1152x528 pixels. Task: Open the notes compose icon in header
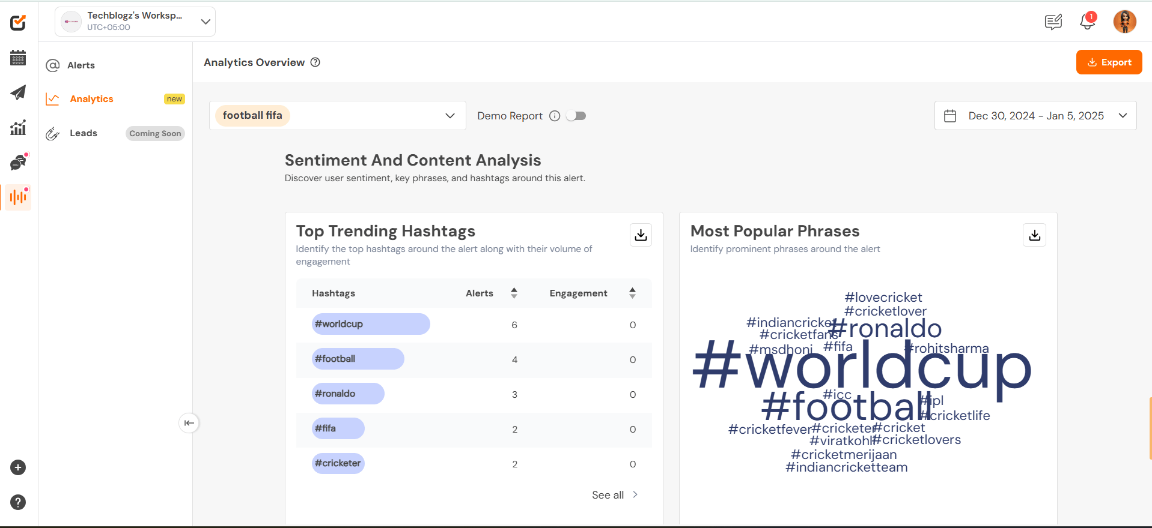point(1053,22)
